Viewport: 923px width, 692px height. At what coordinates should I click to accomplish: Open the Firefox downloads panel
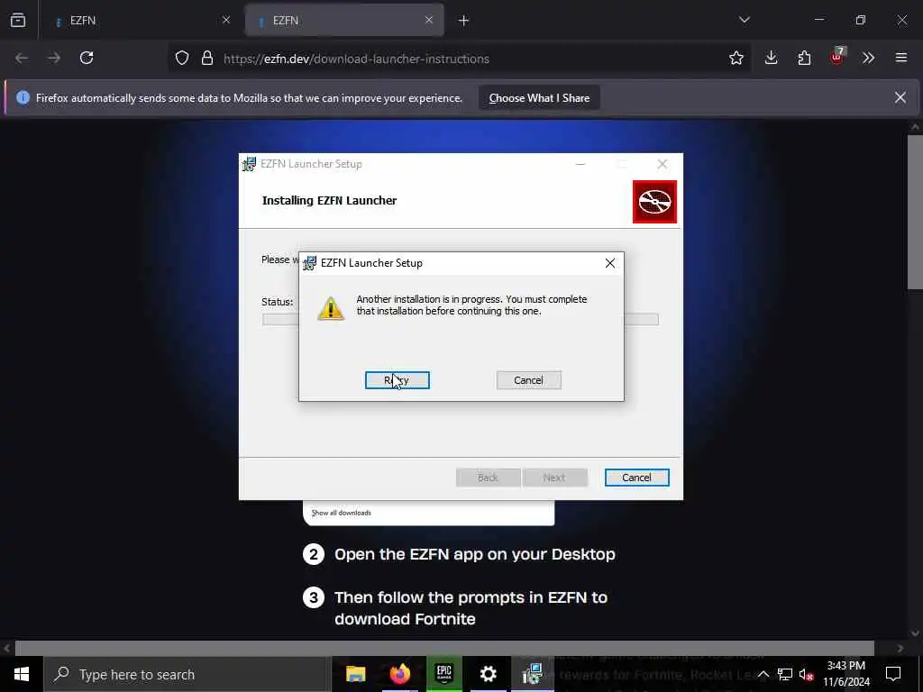pyautogui.click(x=772, y=58)
